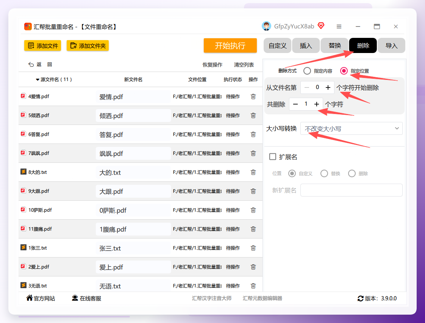425x323 pixels.
Task: Switch to the 自定义 tab
Action: click(278, 45)
